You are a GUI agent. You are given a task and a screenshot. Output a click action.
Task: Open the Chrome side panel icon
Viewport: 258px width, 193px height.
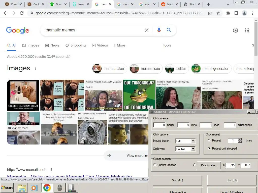click(236, 13)
